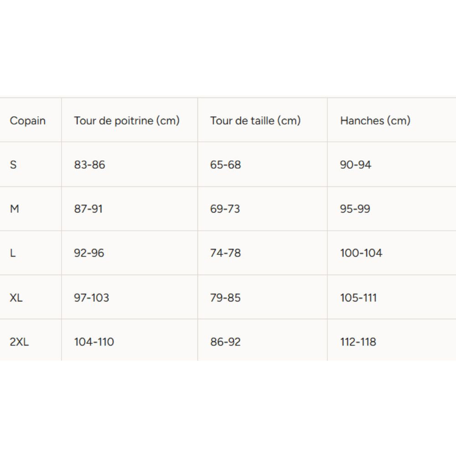Select the 74-78 waist measurement

[225, 253]
